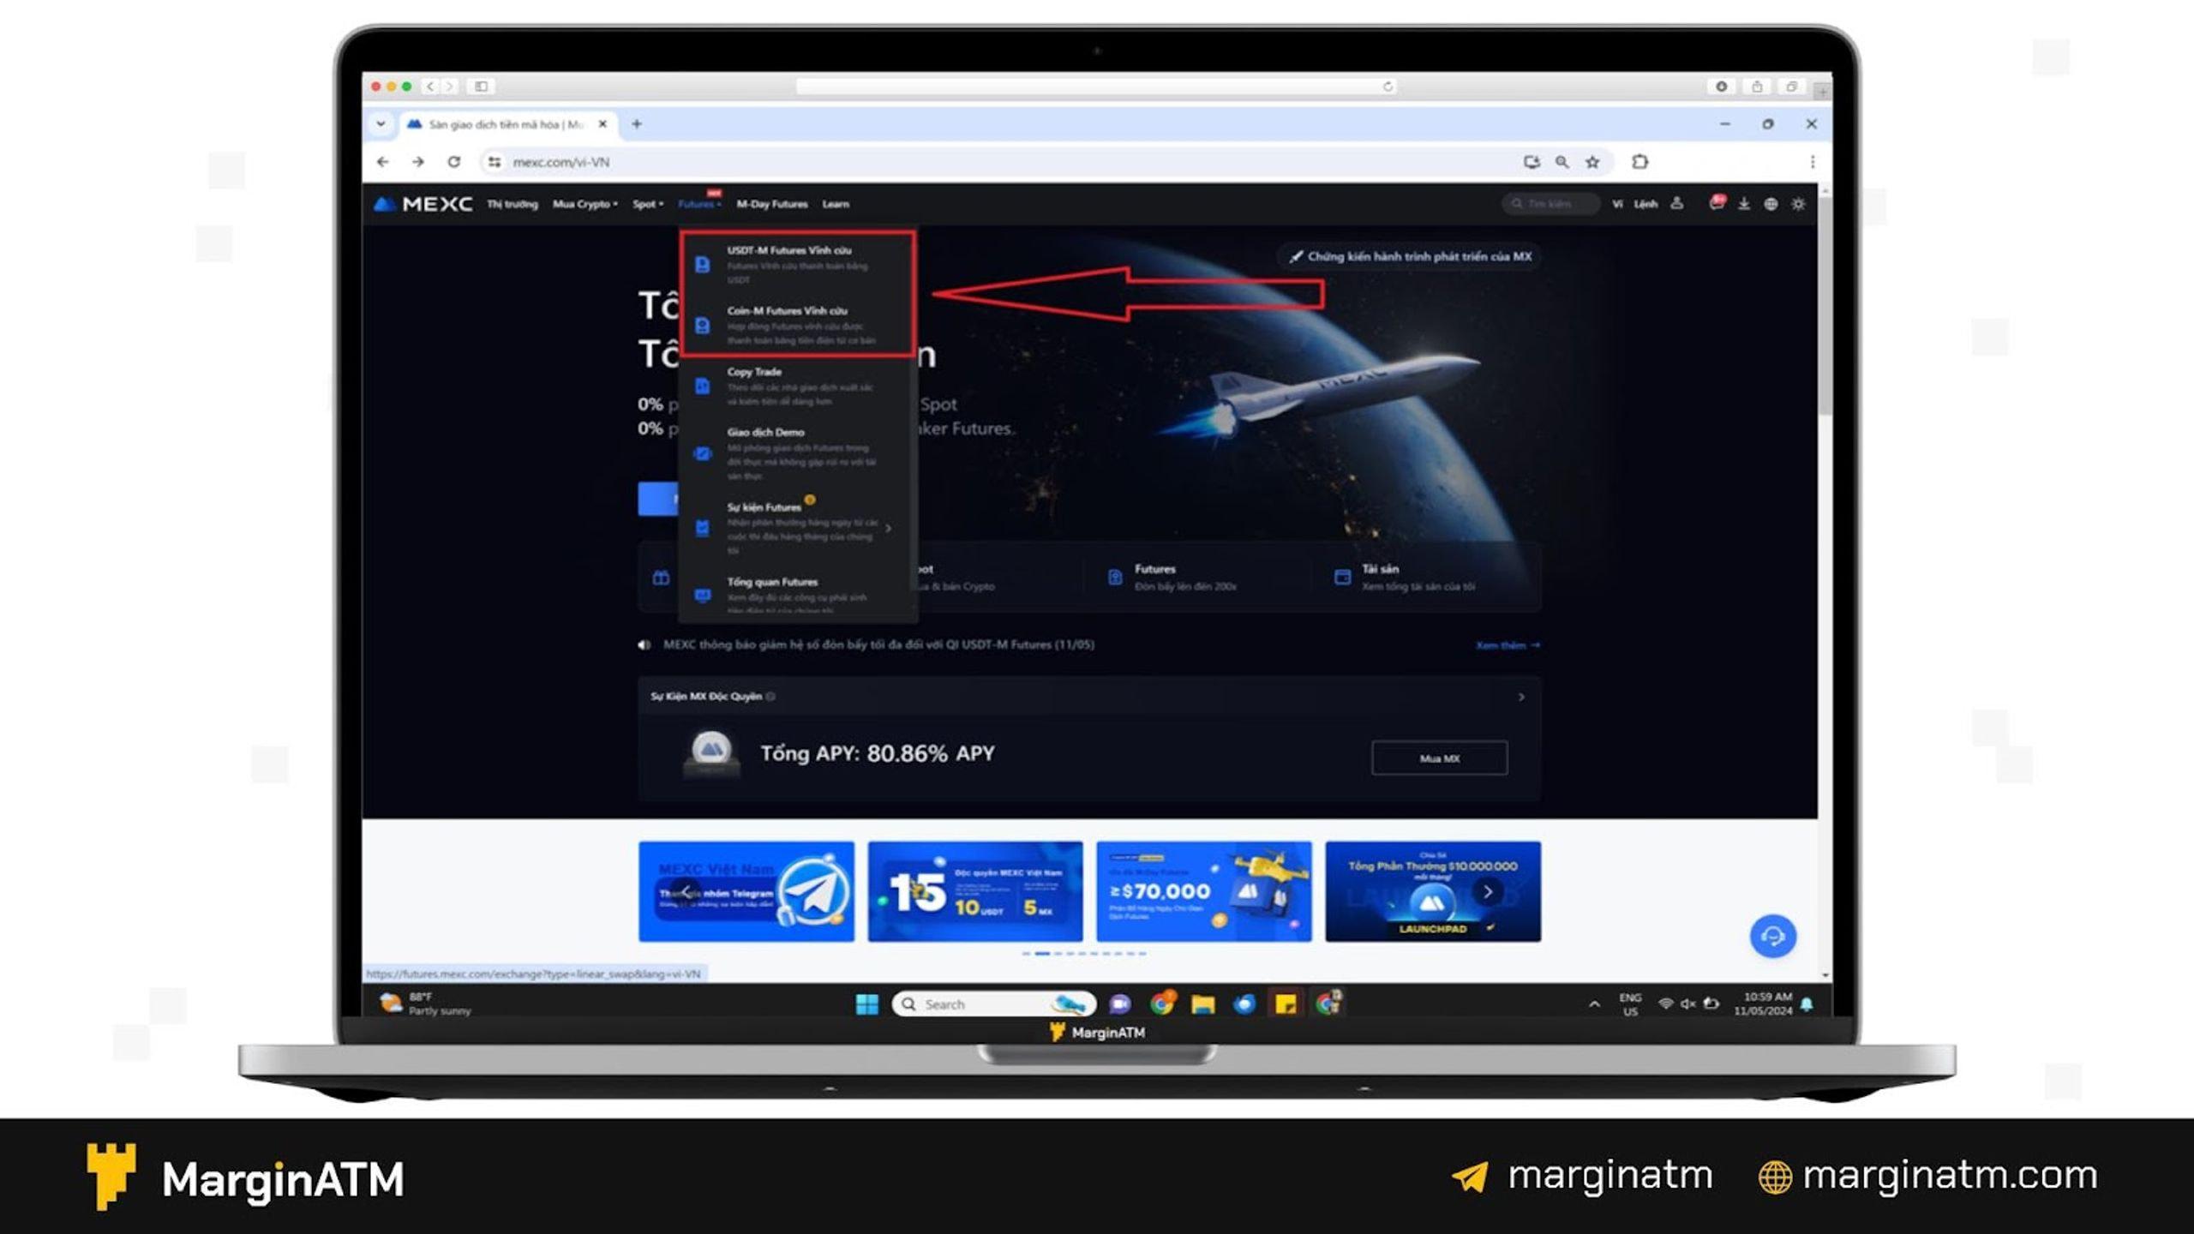2194x1234 pixels.
Task: Click the Xem thêm announcements link
Action: (x=1508, y=644)
